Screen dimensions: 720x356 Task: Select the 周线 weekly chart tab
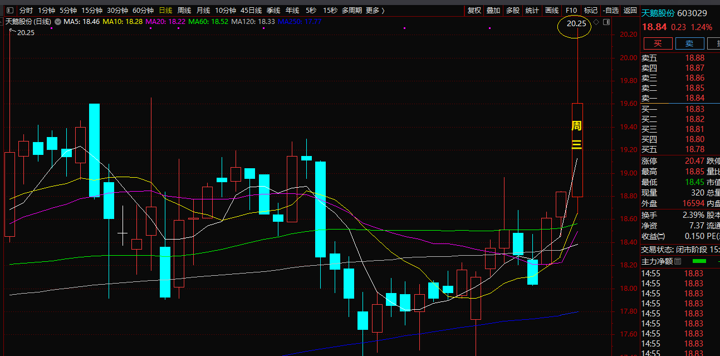coord(184,11)
